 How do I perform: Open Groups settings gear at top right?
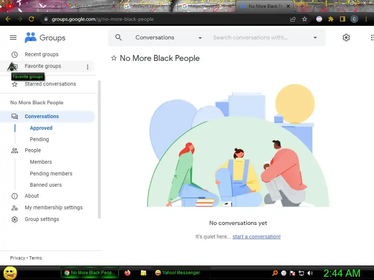(x=346, y=38)
